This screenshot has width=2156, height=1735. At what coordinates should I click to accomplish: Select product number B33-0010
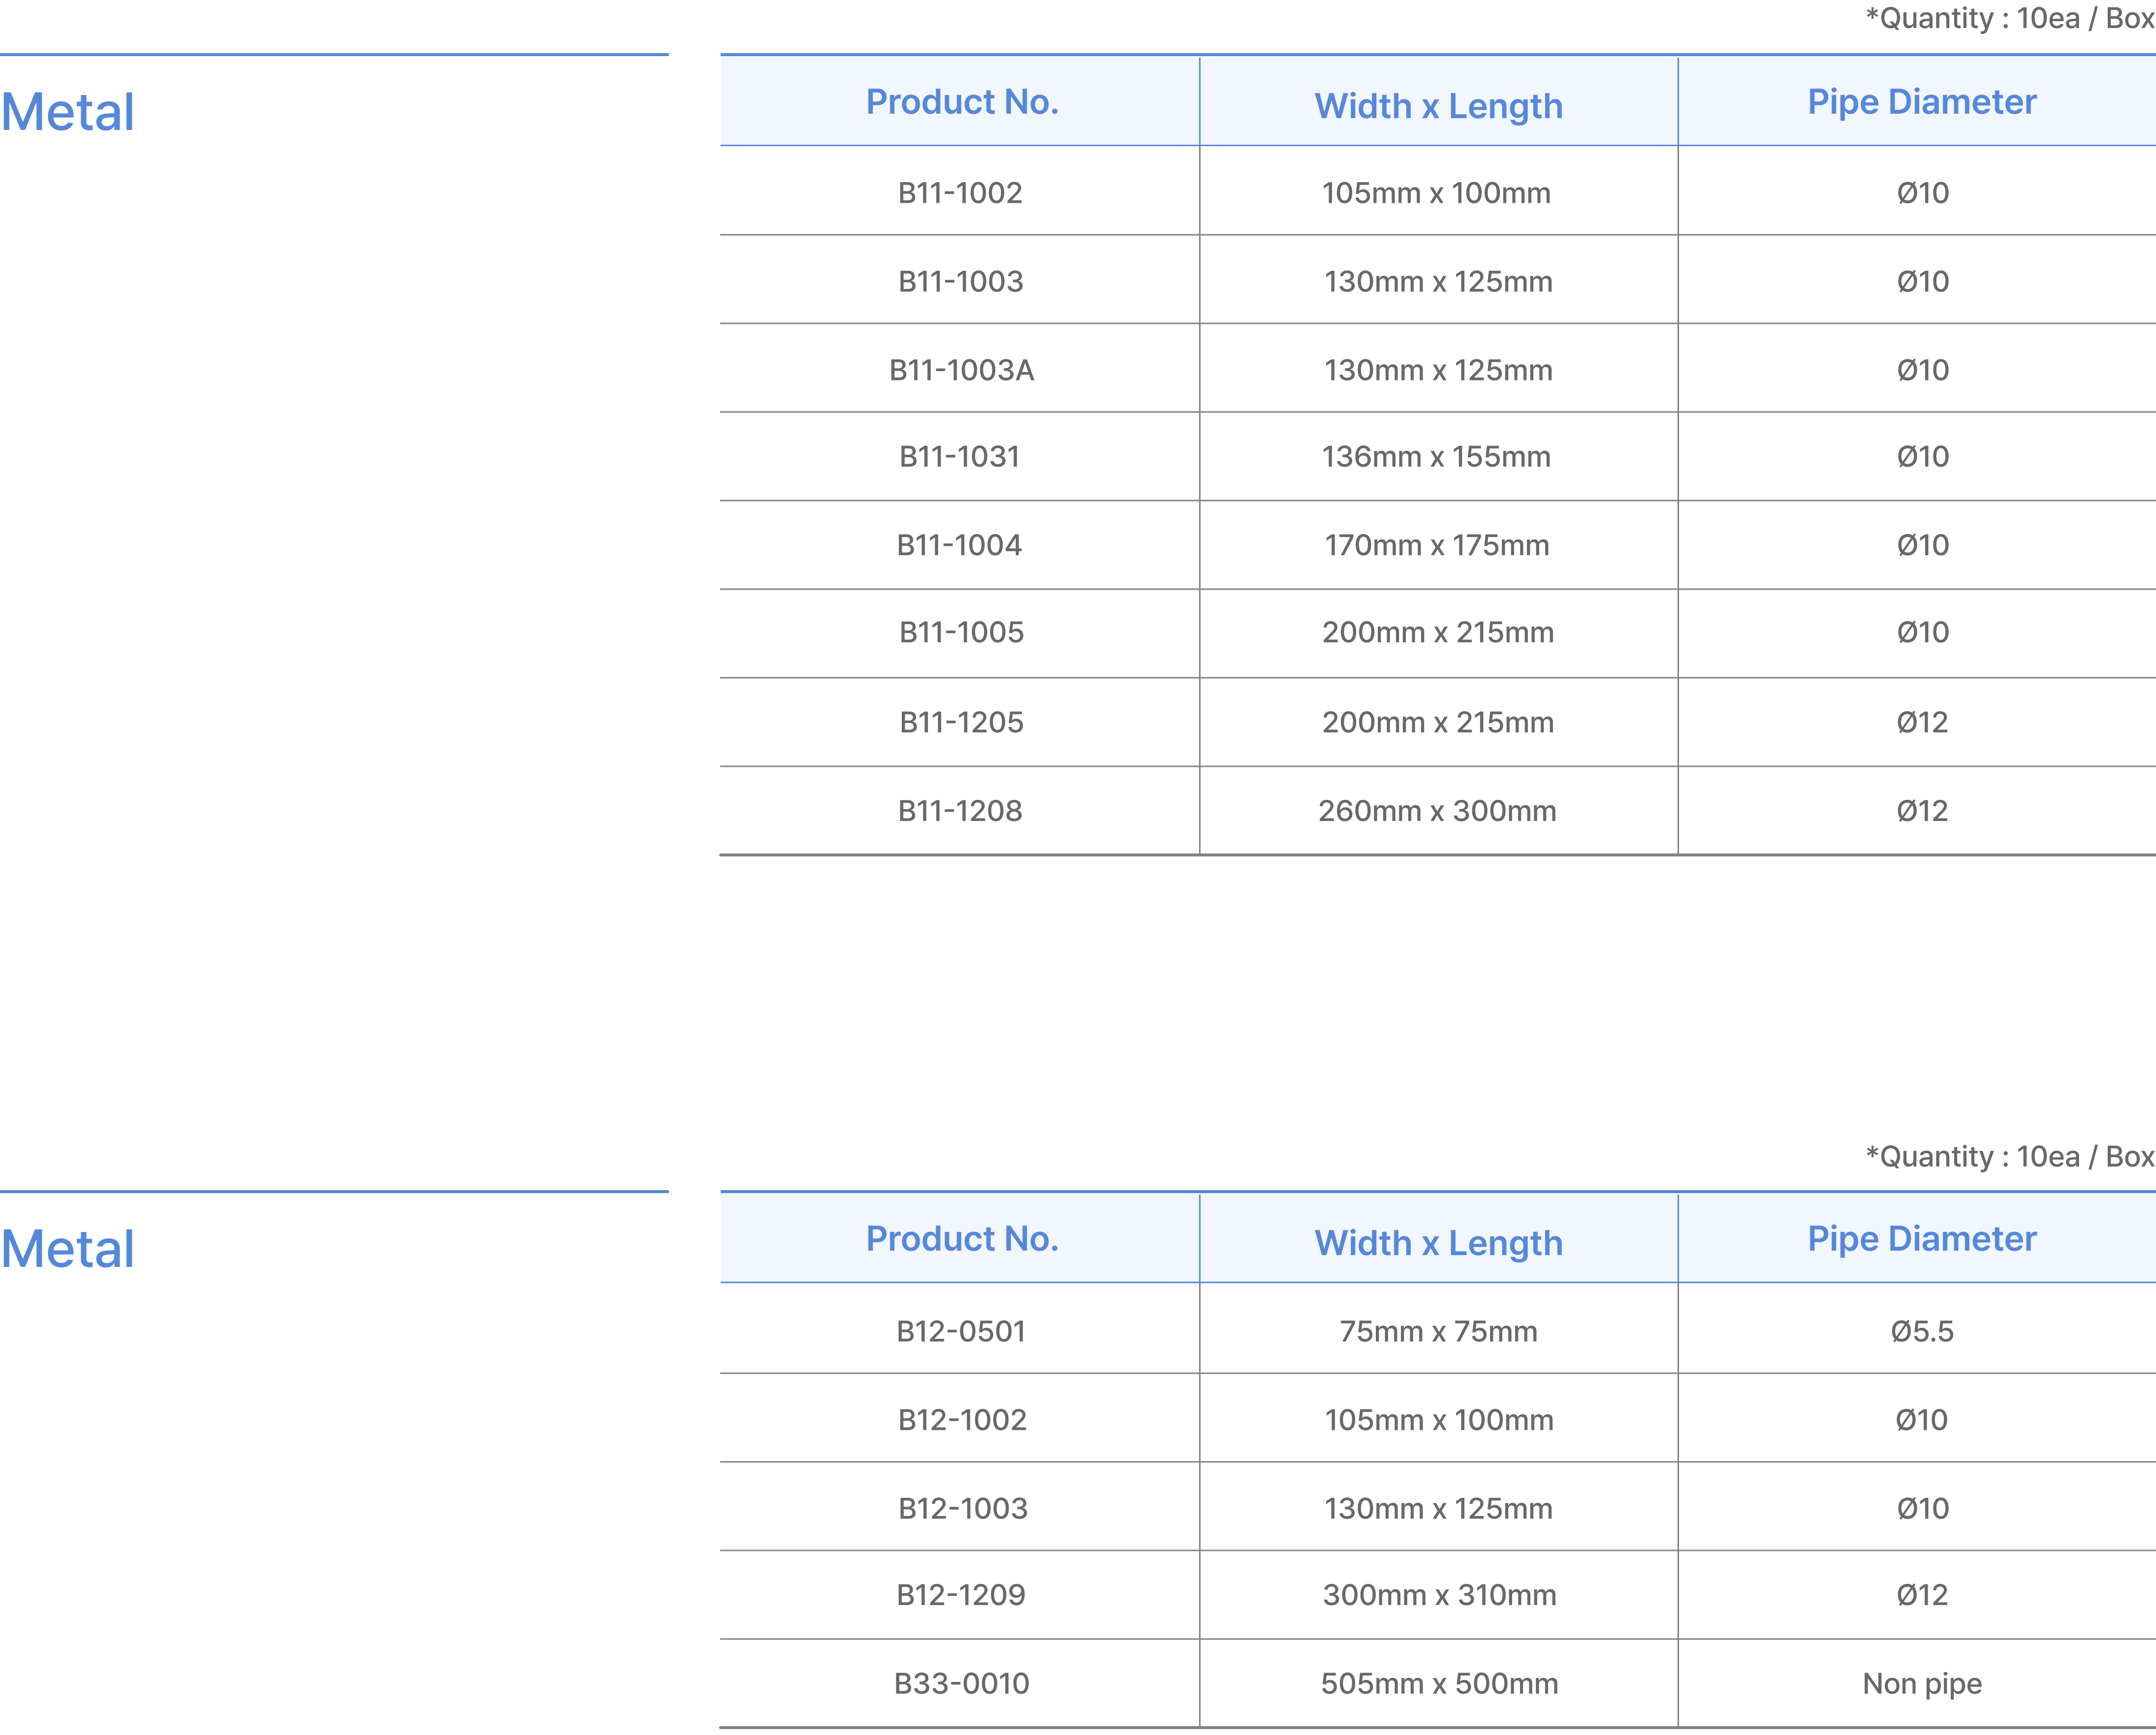[x=961, y=1684]
